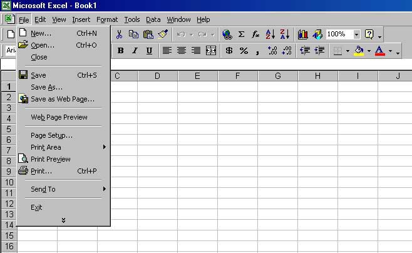Click the Drawing toolbar icon
Image resolution: width=412 pixels, height=253 pixels.
coord(317,34)
